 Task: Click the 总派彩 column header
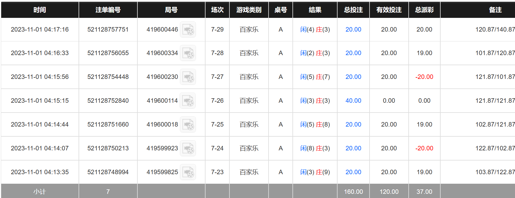[424, 10]
